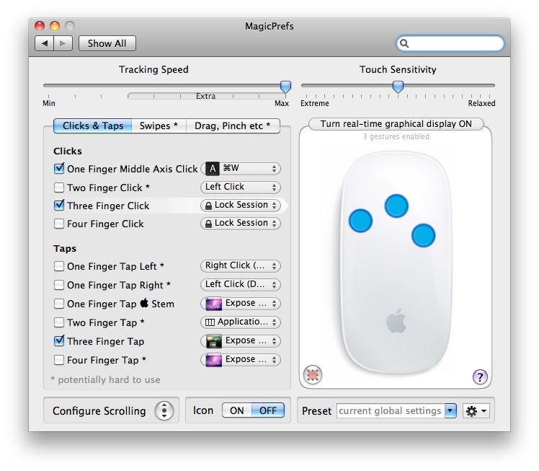Enable One Finger Tap Right checkbox
This screenshot has width=539, height=471.
click(59, 285)
